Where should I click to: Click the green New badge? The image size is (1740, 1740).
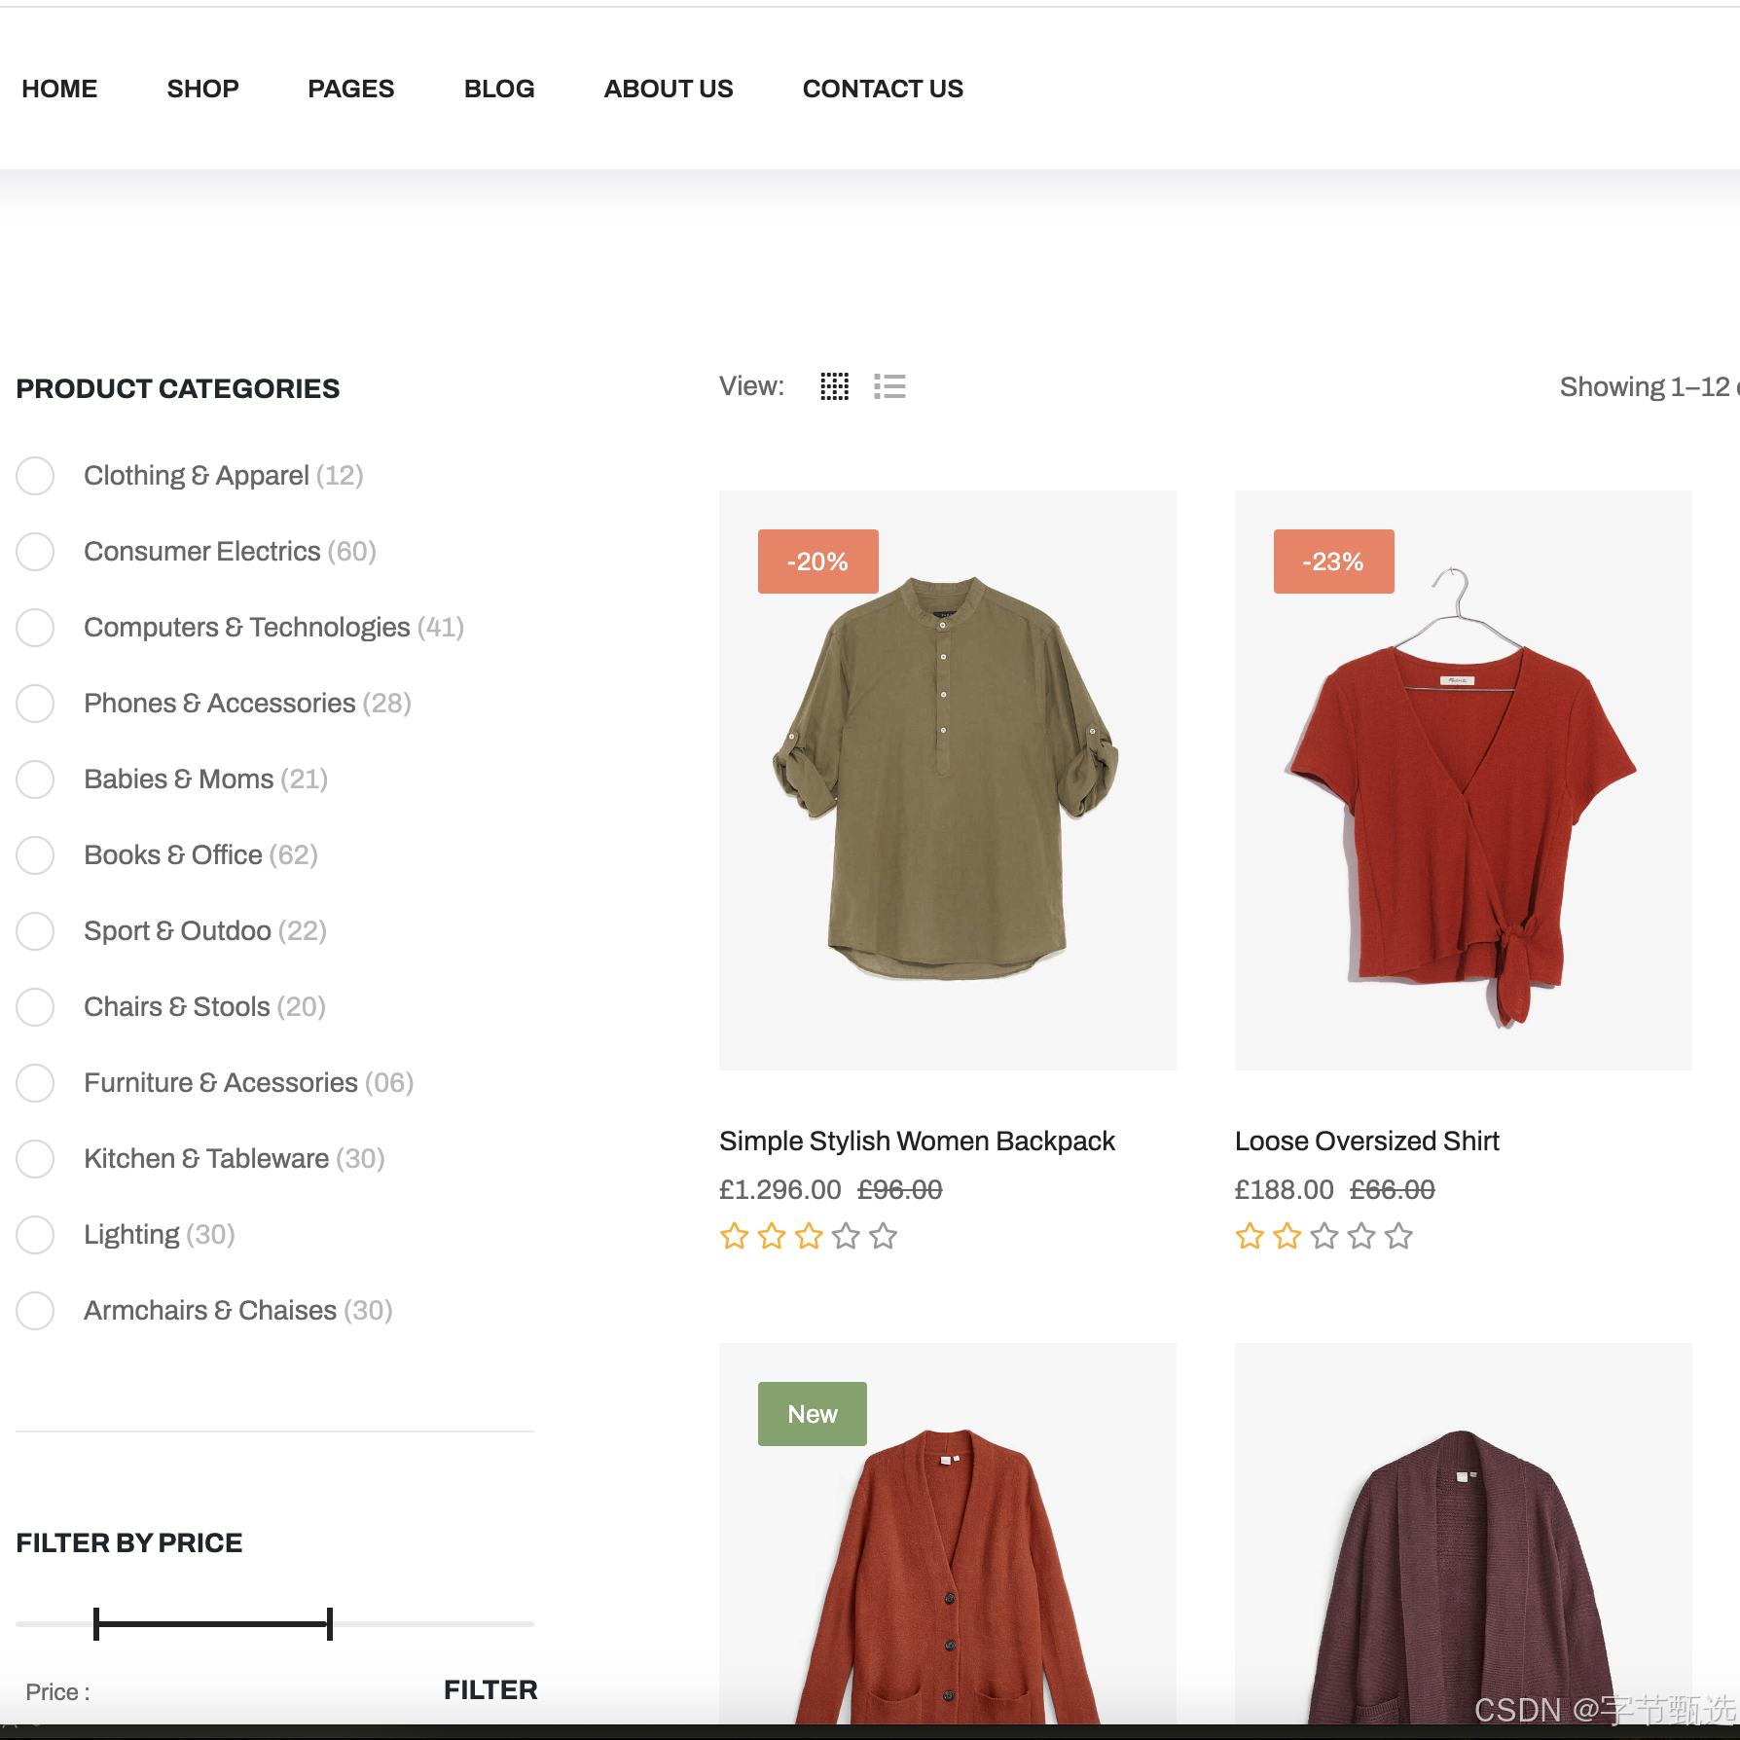812,1414
